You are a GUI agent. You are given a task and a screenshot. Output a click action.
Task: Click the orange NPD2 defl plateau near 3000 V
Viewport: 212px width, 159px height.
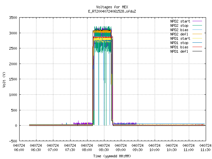click(x=102, y=32)
